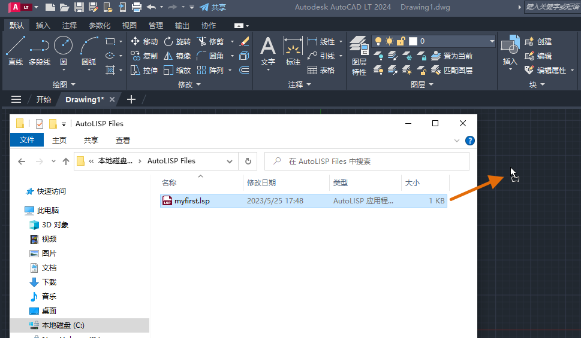The height and width of the screenshot is (338, 581).
Task: Open the 开始 (Start) file tab
Action: (43, 99)
